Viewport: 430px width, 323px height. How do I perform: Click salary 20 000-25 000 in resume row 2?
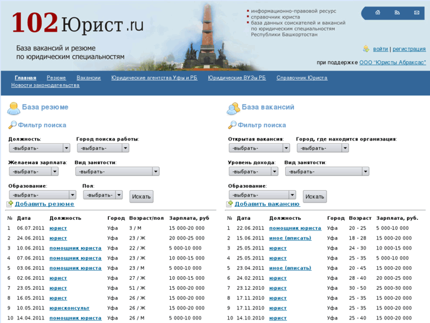click(x=187, y=238)
